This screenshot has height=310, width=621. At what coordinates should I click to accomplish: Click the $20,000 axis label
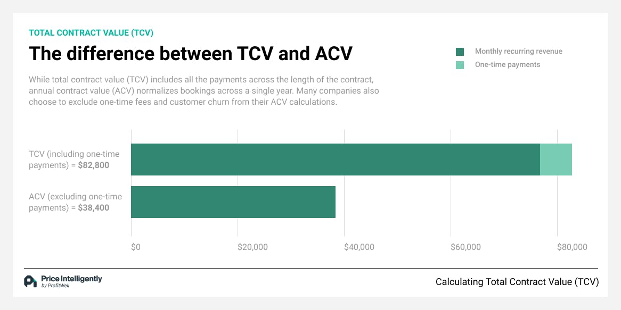click(x=252, y=247)
